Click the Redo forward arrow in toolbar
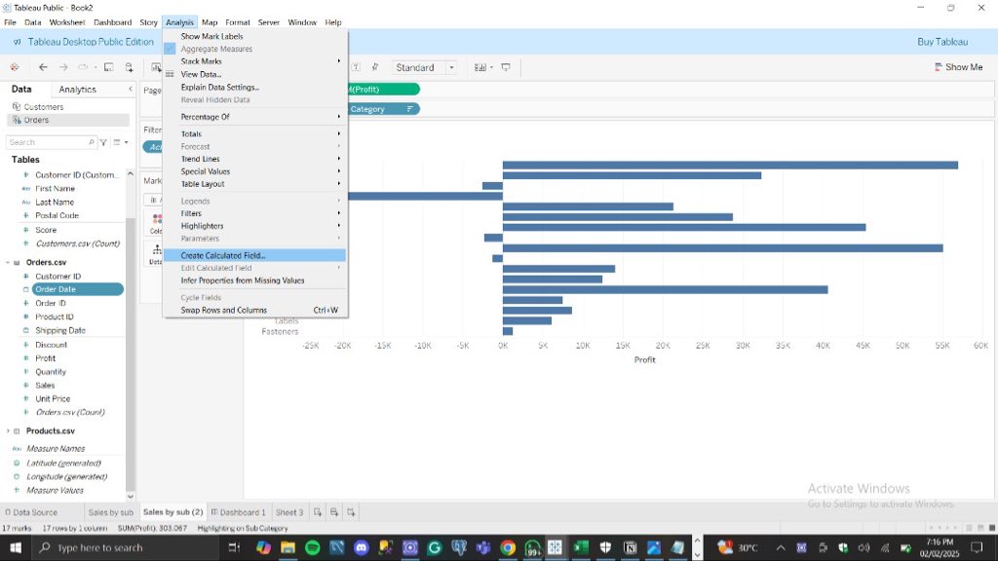Screen dimensions: 998x561 pos(63,67)
